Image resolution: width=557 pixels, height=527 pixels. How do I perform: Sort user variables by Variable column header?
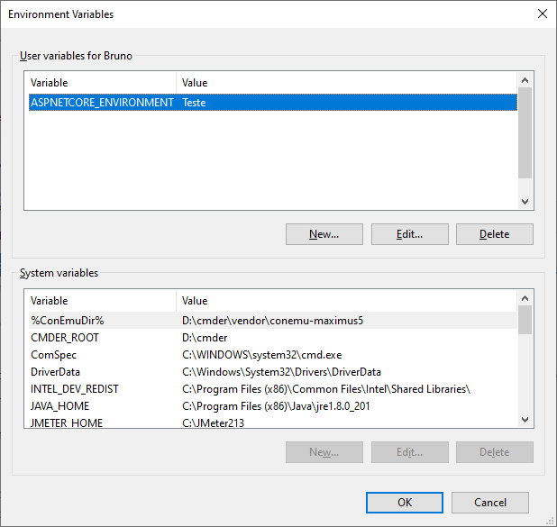[99, 83]
